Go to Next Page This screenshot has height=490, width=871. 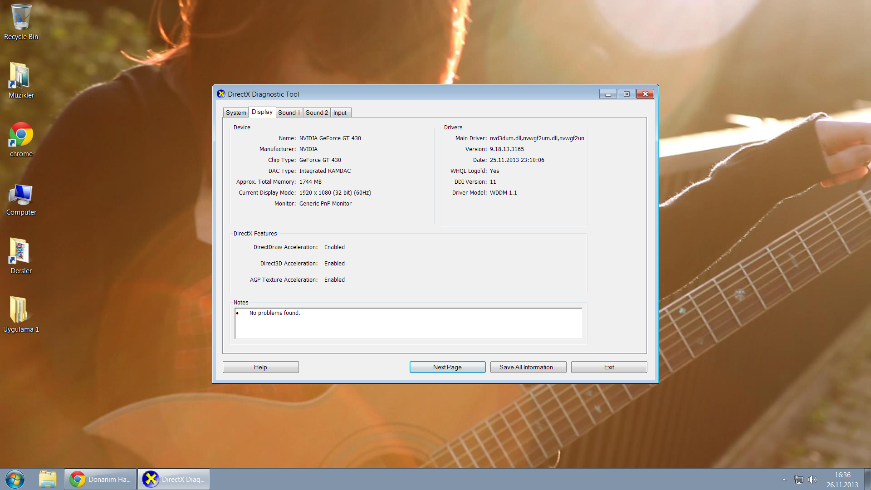tap(447, 367)
